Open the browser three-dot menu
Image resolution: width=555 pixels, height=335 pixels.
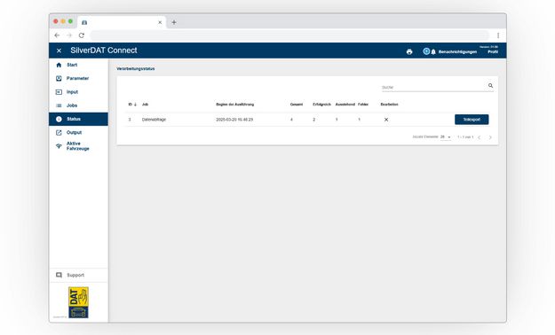498,35
